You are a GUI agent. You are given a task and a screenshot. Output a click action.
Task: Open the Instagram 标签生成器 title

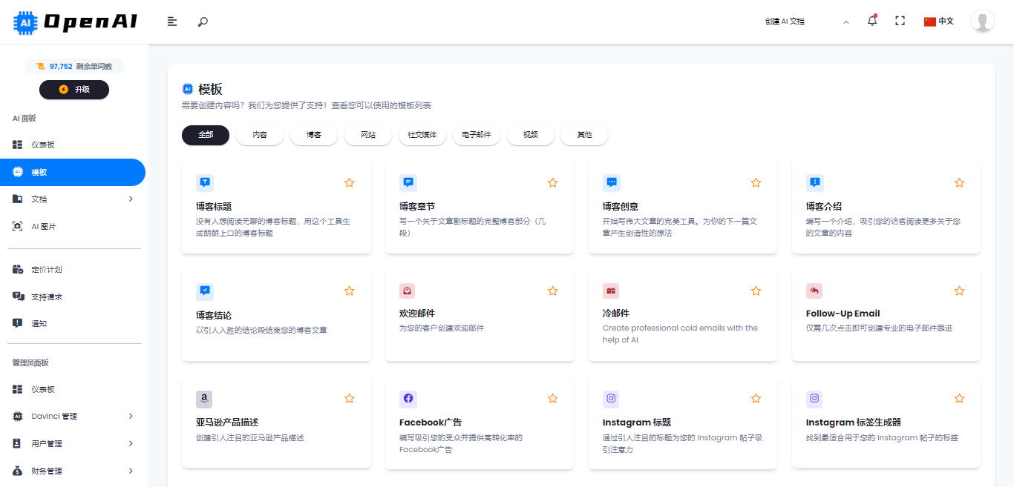pyautogui.click(x=854, y=422)
